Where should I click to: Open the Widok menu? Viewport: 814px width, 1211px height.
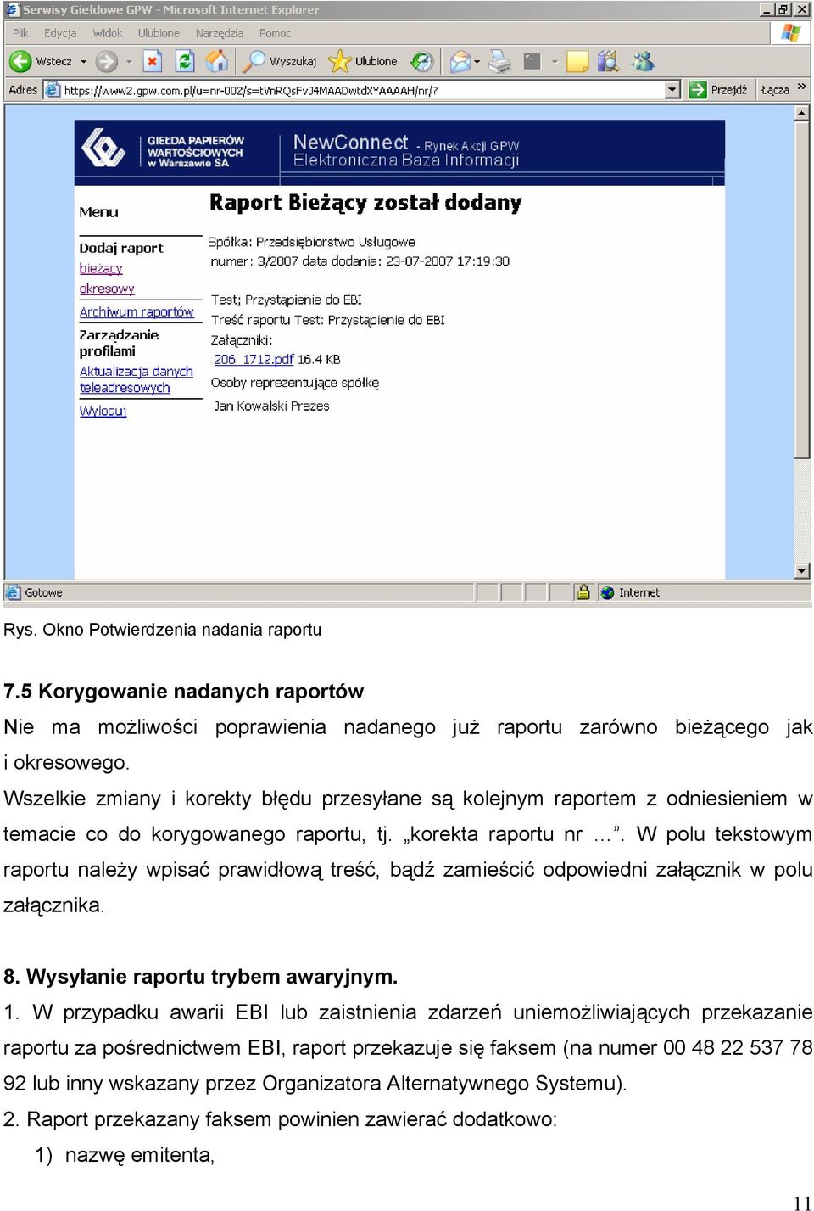[x=108, y=33]
